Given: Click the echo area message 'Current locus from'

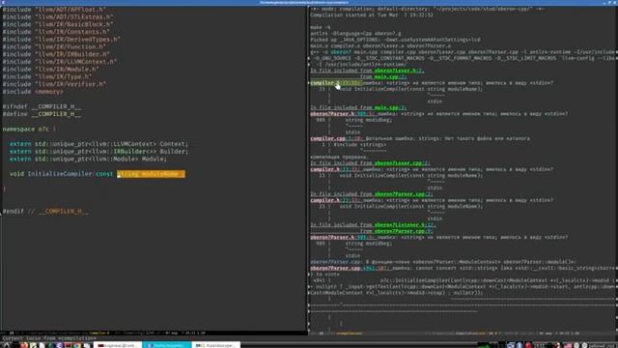Looking at the screenshot, I should [x=49, y=338].
